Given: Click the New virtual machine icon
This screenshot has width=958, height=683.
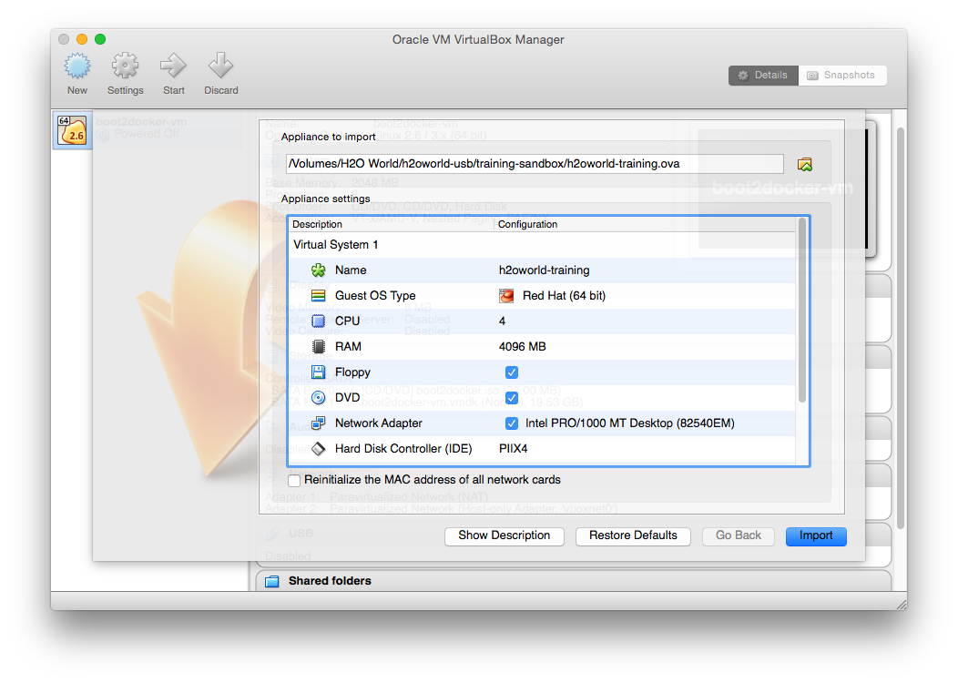Looking at the screenshot, I should (77, 67).
